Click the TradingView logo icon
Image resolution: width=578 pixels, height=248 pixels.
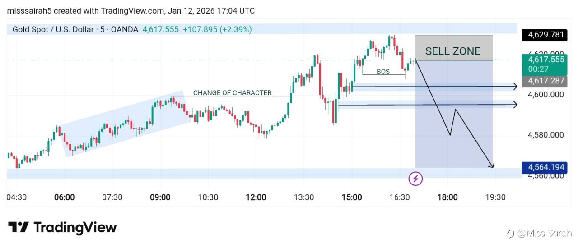click(19, 227)
